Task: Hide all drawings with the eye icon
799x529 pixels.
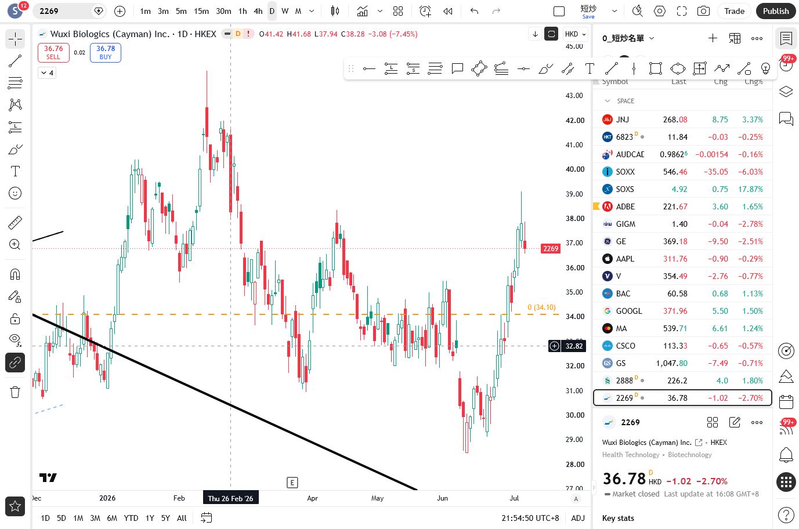Action: [15, 340]
